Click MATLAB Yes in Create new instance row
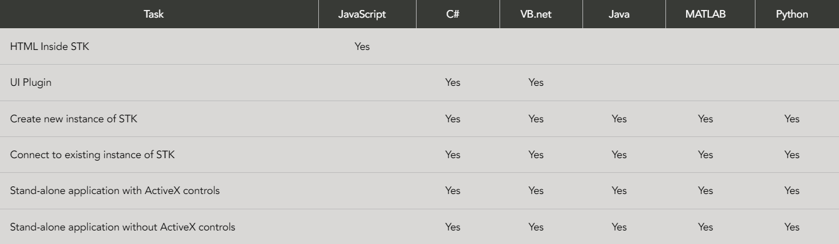The height and width of the screenshot is (244, 839). (x=705, y=119)
